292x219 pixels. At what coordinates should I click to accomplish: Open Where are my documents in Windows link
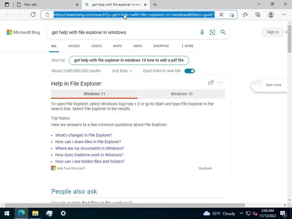[90, 148]
